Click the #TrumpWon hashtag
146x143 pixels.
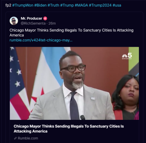click(23, 5)
